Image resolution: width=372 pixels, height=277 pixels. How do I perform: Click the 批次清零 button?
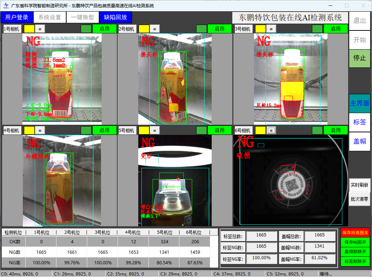pos(359,199)
